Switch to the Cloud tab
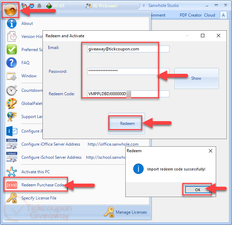This screenshot has height=225, width=232. tap(210, 15)
